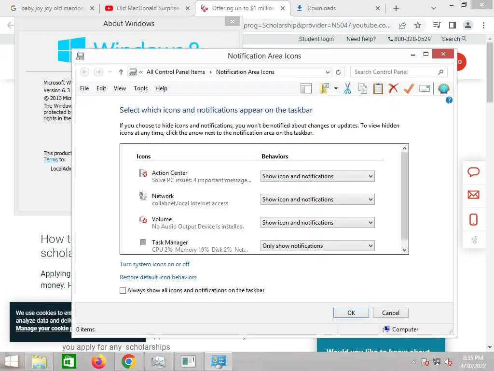The height and width of the screenshot is (371, 494).
Task: Click the red Delete X toolbar icon
Action: [x=393, y=88]
